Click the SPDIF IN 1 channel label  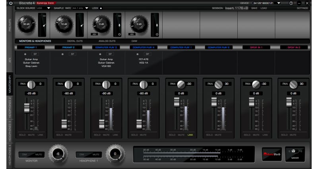256,47
